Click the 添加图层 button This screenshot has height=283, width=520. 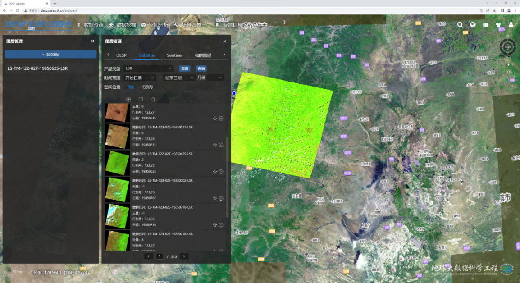[x=51, y=54]
